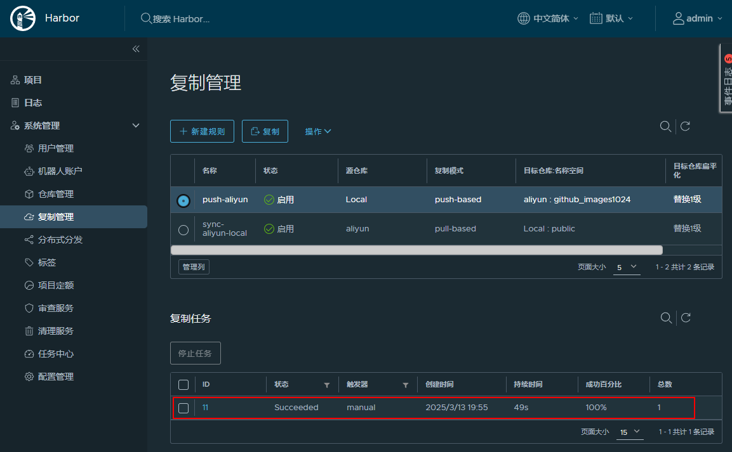The image size is (732, 452).
Task: Go to 复制管理 page
Action: [x=74, y=217]
